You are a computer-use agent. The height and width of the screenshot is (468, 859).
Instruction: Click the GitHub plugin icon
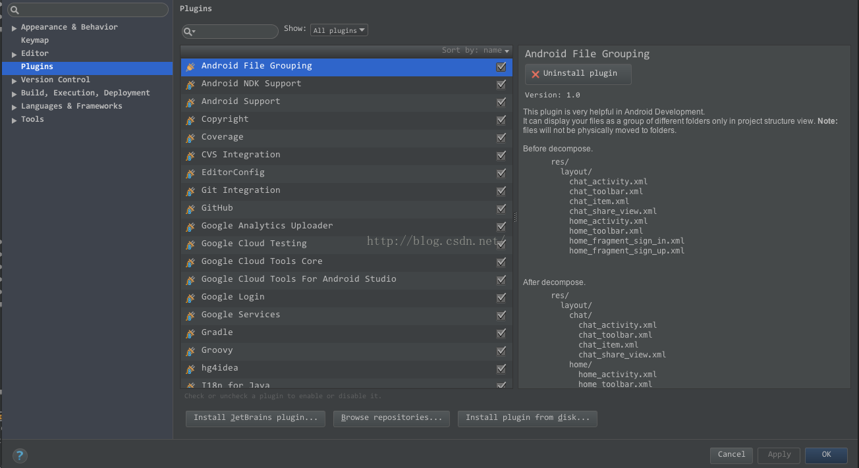coord(190,209)
